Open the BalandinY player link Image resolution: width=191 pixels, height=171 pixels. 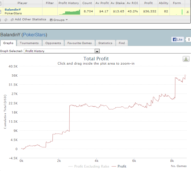tap(13, 9)
